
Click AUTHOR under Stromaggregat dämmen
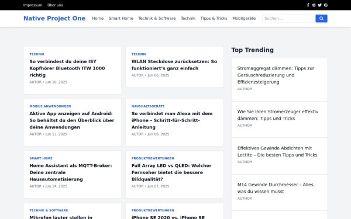(245, 89)
